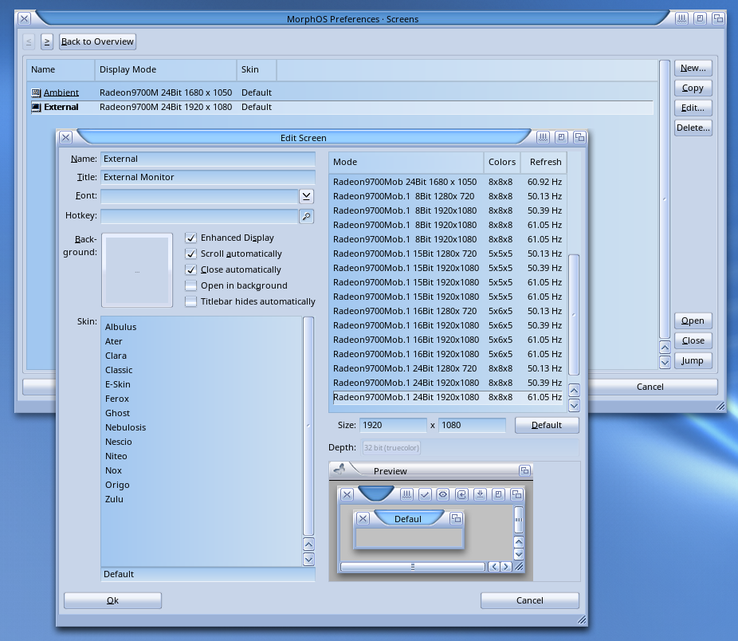Enable Titlebar hides automatically checkbox
Image resolution: width=738 pixels, height=641 pixels.
(190, 301)
